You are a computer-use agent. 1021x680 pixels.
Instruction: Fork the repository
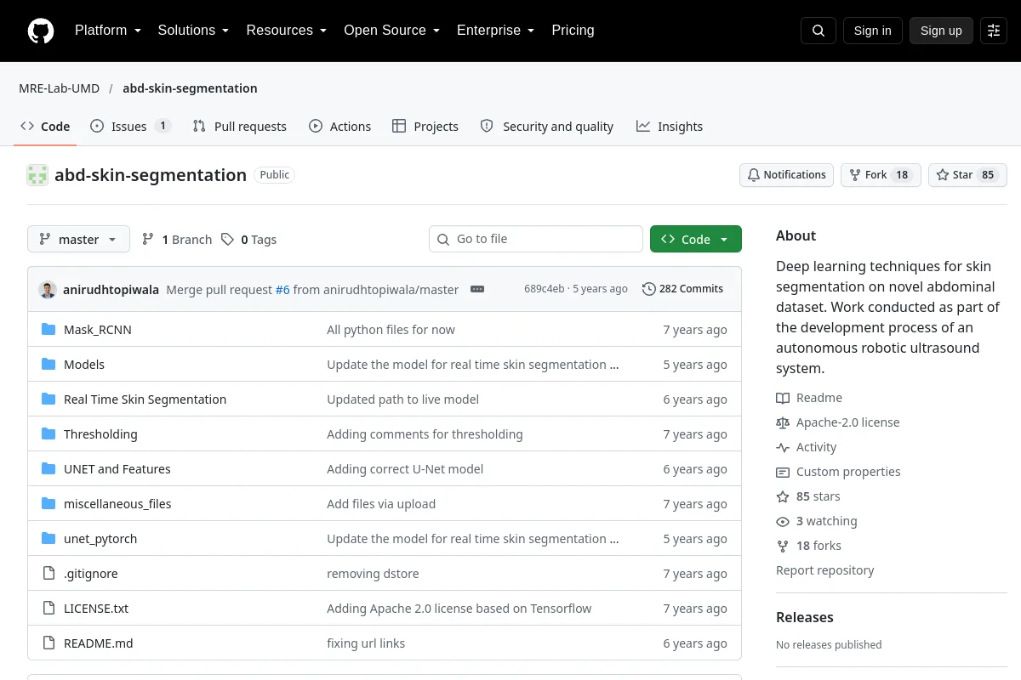881,175
